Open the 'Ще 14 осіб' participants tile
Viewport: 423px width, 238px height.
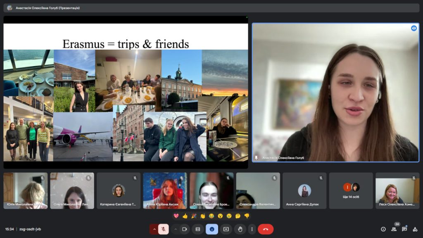pos(351,190)
